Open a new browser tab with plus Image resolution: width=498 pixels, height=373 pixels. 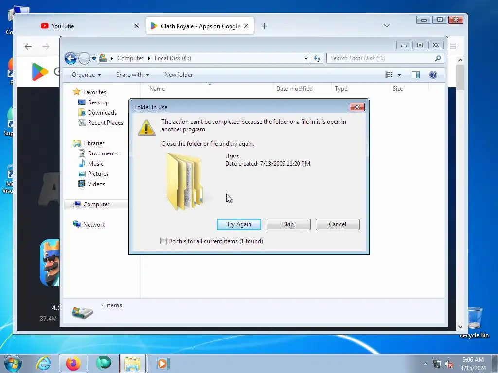(x=264, y=26)
